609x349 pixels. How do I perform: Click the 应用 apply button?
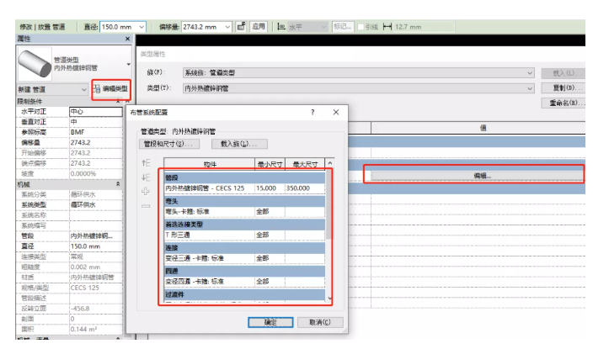point(259,27)
